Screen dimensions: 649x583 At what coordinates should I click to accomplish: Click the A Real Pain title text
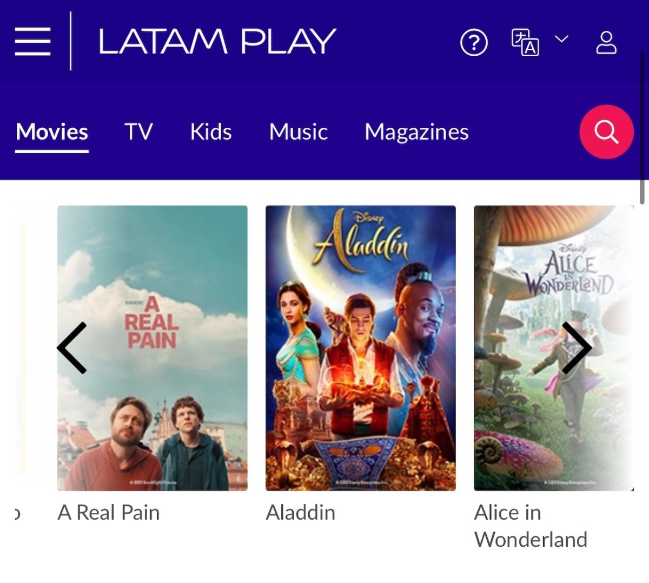coord(109,513)
